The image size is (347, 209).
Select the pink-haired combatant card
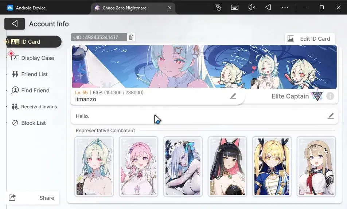tap(139, 166)
